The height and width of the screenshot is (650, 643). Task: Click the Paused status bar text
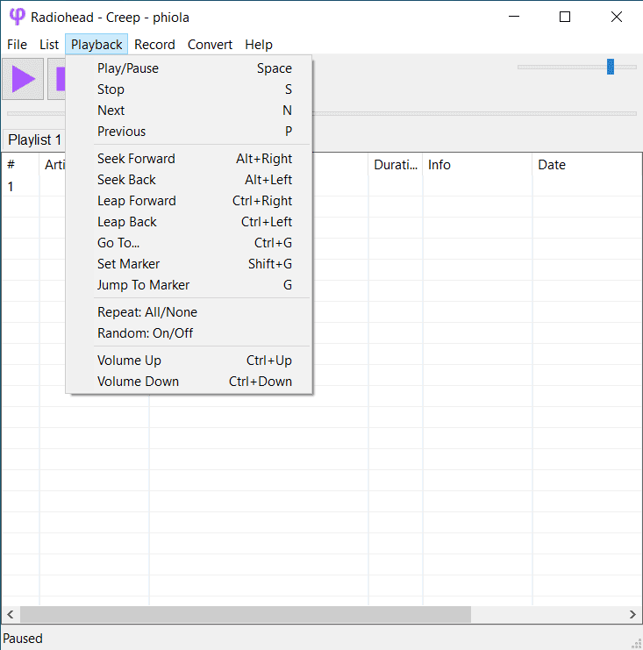23,639
